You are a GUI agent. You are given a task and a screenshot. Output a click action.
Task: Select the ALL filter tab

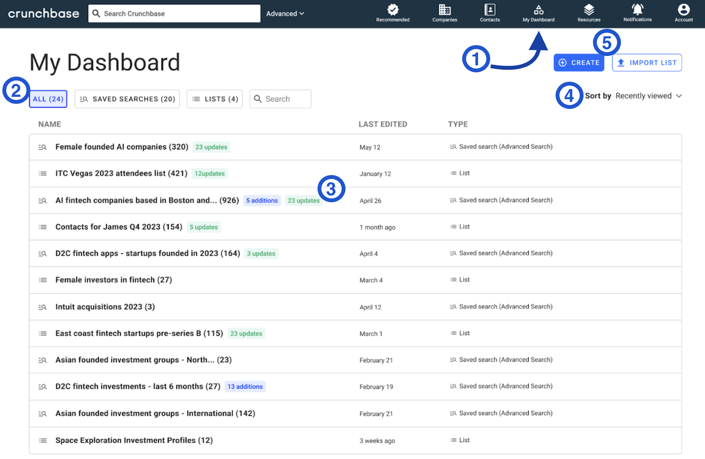point(48,99)
